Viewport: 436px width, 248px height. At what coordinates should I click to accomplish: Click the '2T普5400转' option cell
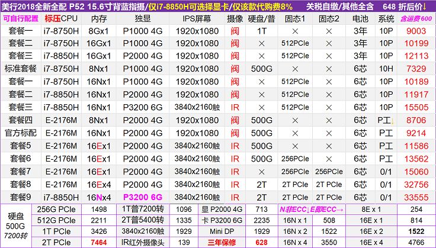[143, 220]
